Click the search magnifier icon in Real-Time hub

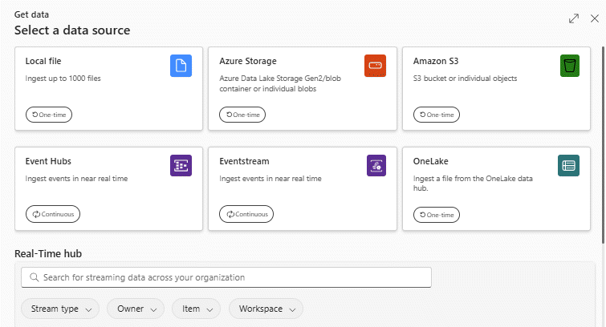[x=35, y=277]
